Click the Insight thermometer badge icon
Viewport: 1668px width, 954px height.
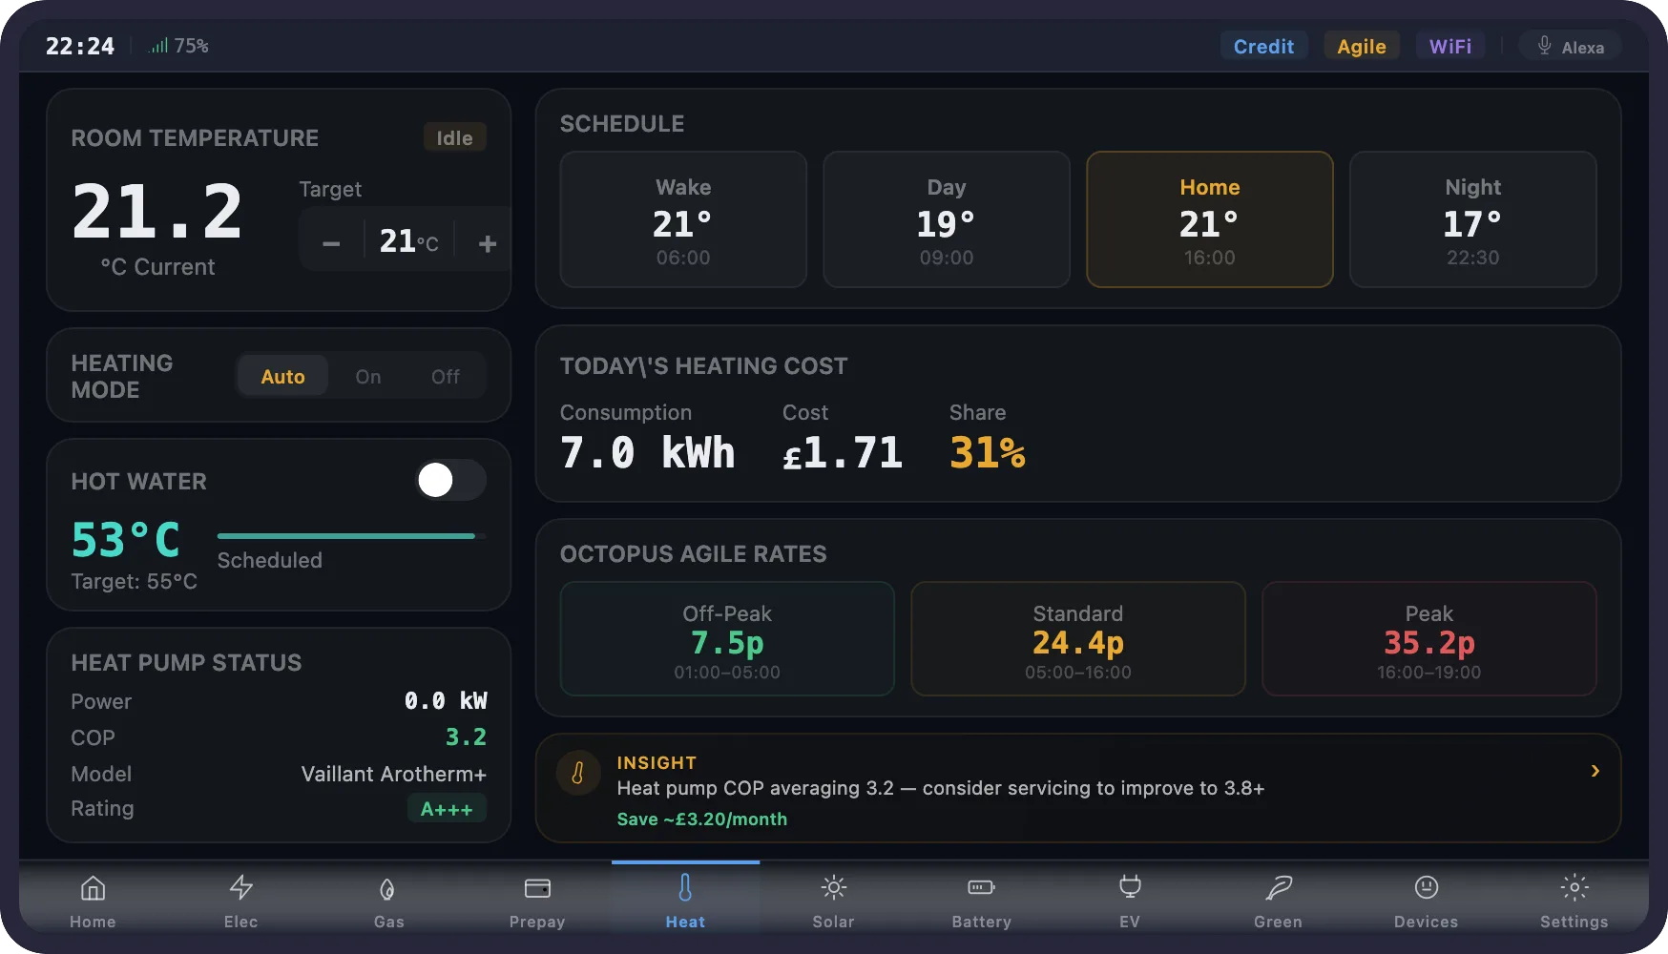click(x=579, y=774)
